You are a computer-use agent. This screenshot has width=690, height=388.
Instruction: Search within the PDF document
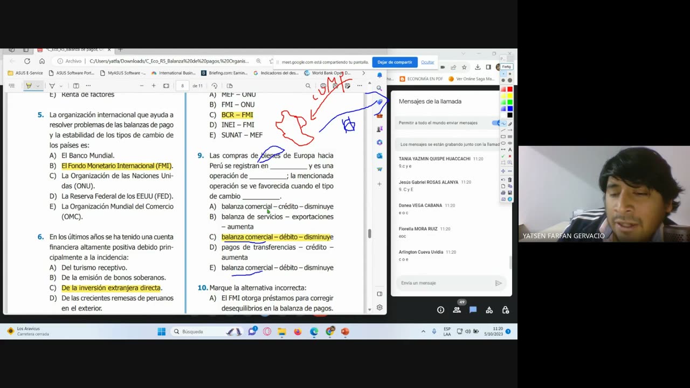(x=308, y=86)
